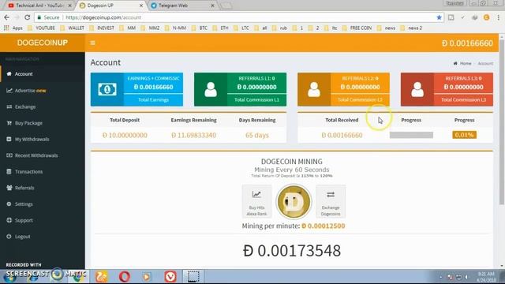The image size is (505, 284).
Task: Click Earnings Remaining value Ð 11.69833340
Action: pyautogui.click(x=193, y=135)
